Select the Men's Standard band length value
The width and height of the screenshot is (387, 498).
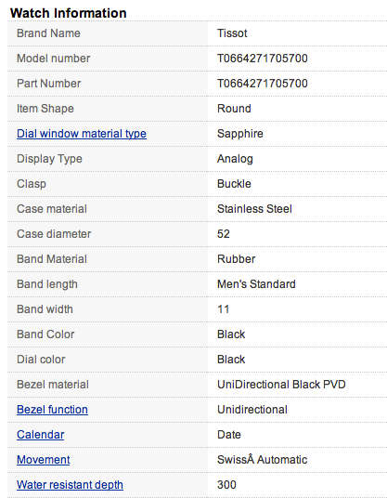tap(256, 284)
